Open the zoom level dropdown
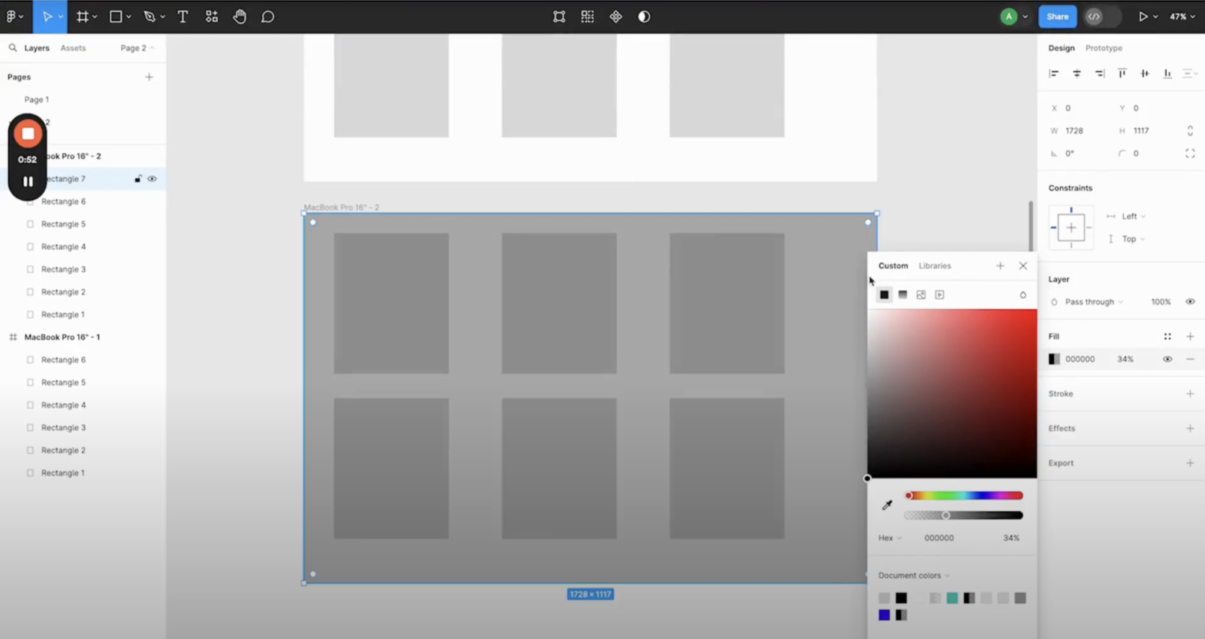The width and height of the screenshot is (1205, 639). (x=1180, y=16)
